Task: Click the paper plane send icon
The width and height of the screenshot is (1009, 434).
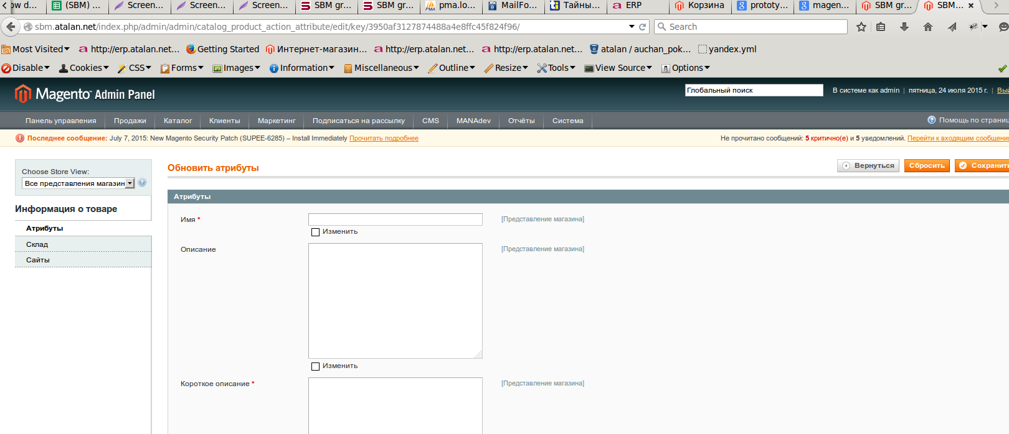Action: point(952,27)
